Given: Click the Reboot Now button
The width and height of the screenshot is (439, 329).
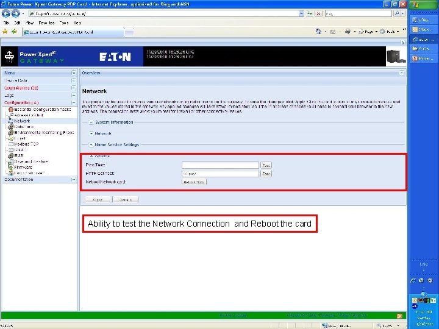Looking at the screenshot, I should (194, 182).
